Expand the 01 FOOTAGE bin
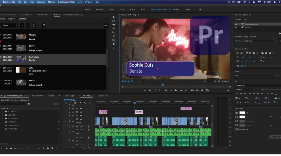 pyautogui.click(x=3, y=112)
